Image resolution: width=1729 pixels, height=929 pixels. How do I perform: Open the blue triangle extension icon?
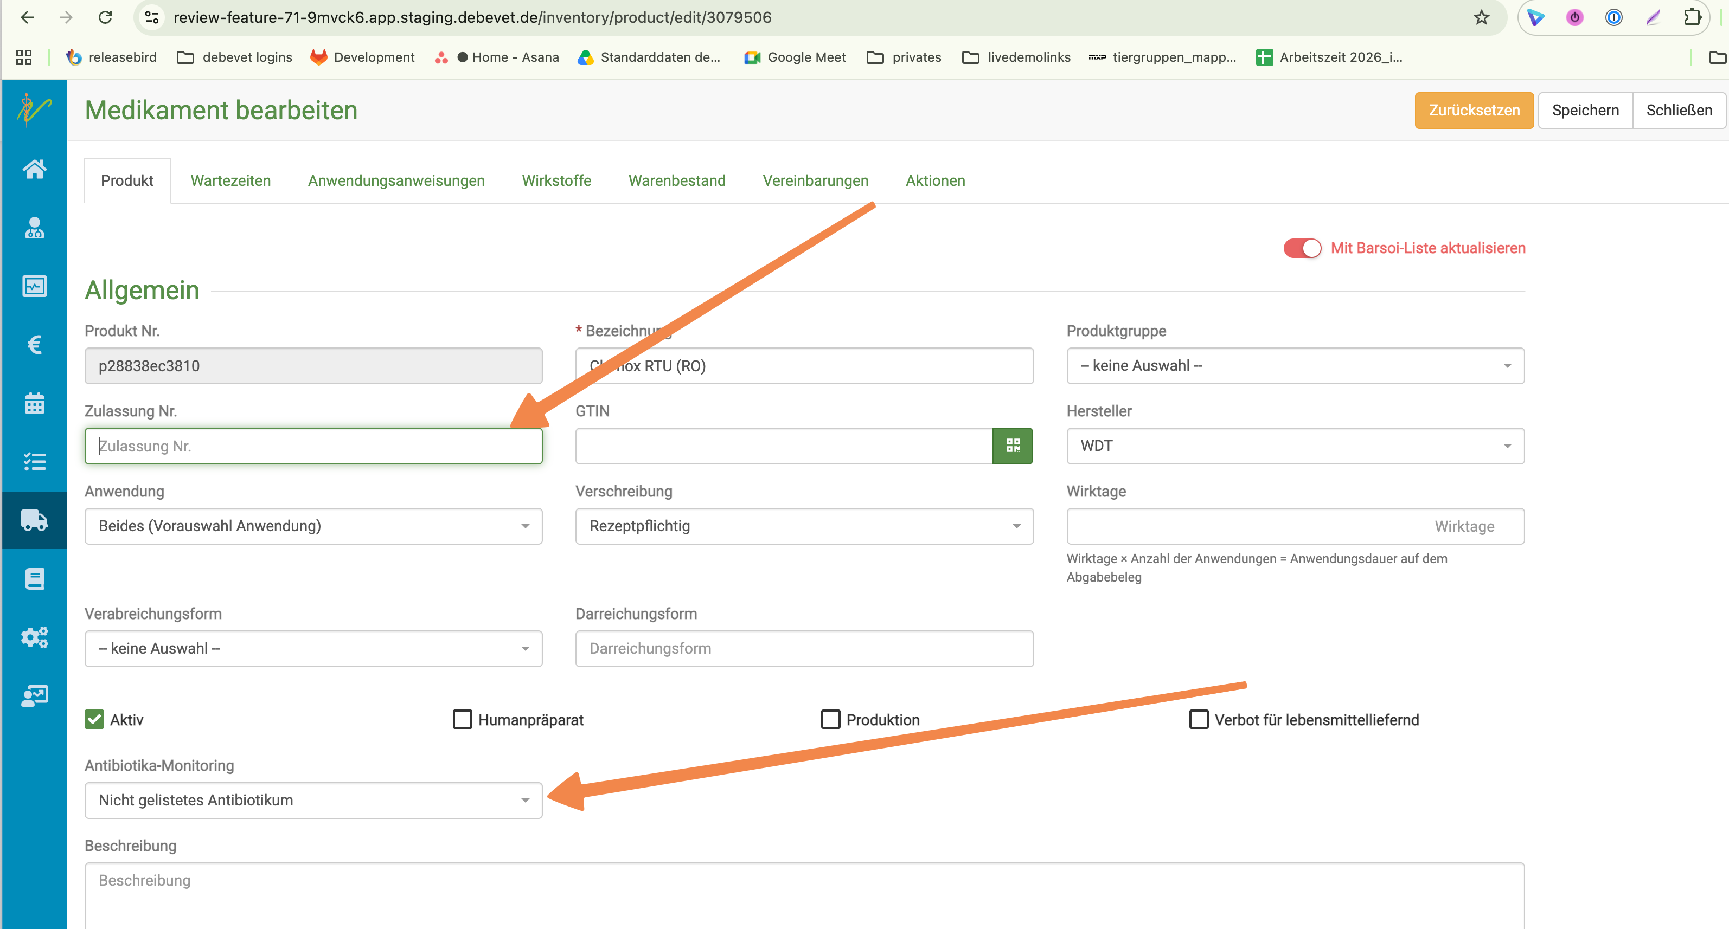1536,17
